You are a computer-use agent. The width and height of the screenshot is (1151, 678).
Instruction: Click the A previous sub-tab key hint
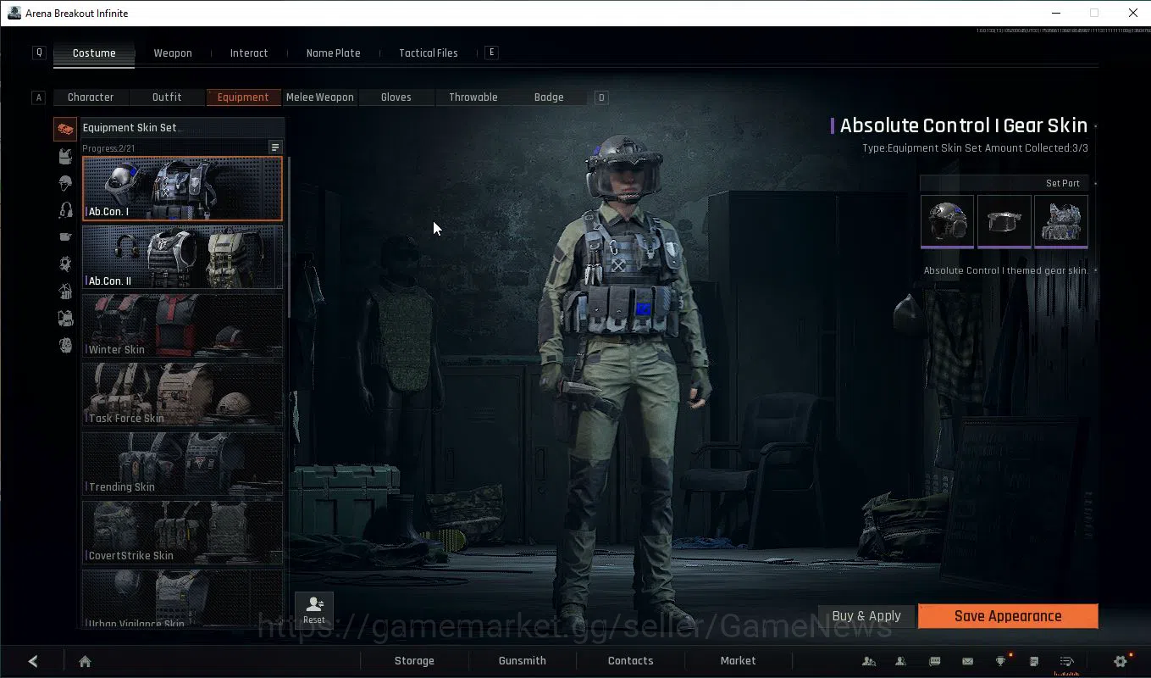38,97
